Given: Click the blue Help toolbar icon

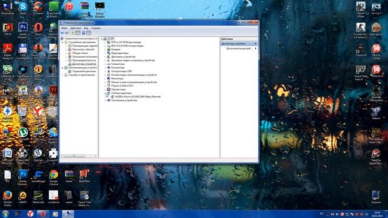Looking at the screenshot, I should point(84,33).
